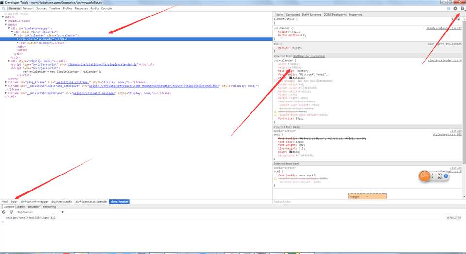Expand the head element node

pos(6,21)
